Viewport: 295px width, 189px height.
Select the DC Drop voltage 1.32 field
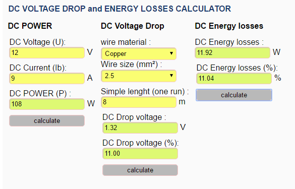click(140, 128)
